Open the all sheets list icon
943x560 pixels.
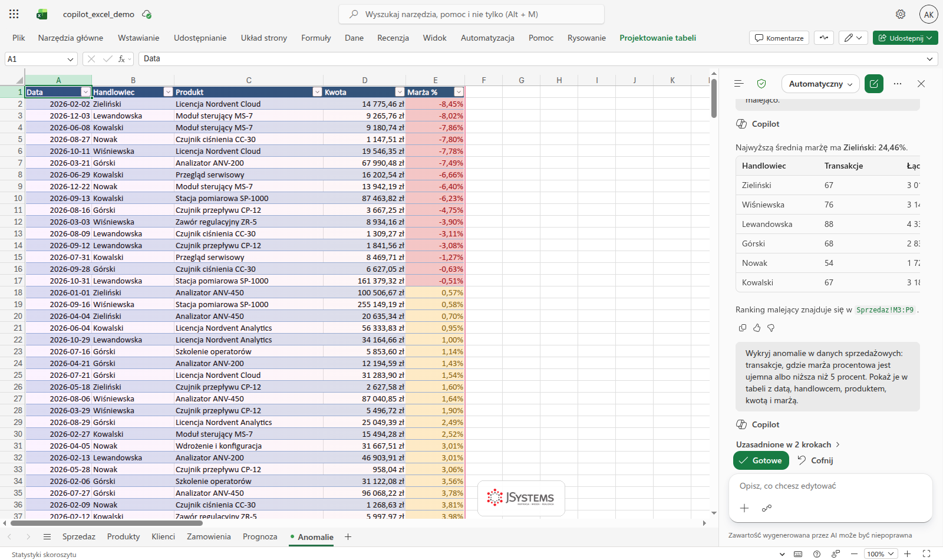47,536
